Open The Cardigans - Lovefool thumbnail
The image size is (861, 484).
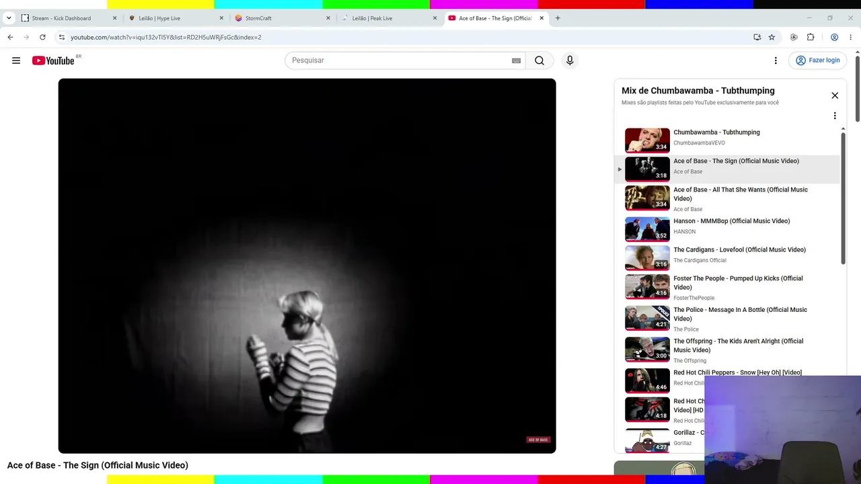(x=647, y=257)
